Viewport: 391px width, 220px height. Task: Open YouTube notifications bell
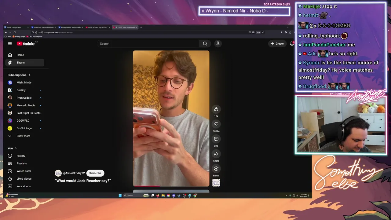coord(292,44)
